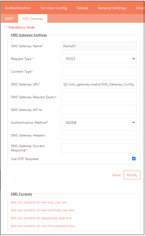Select the SMS Gateway tab
The image size is (145, 236).
click(33, 18)
